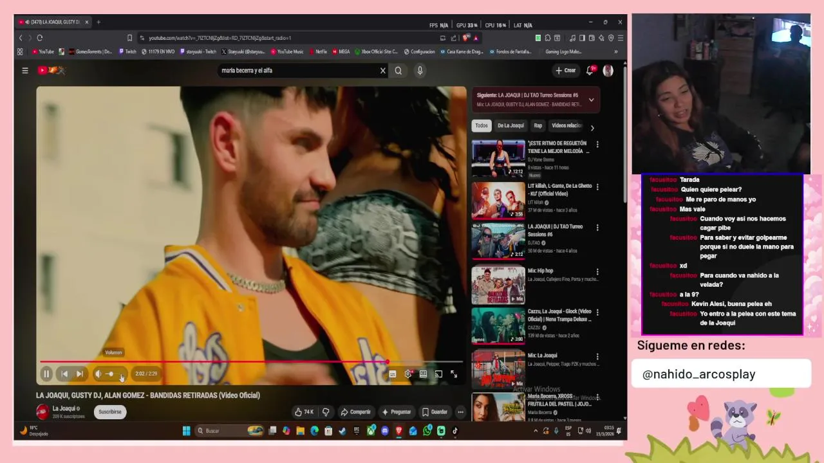This screenshot has height=463, width=824.
Task: Start voice search with microphone
Action: click(x=420, y=71)
